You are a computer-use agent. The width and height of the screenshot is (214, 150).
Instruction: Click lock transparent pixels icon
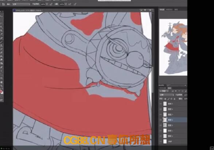pos(165,99)
